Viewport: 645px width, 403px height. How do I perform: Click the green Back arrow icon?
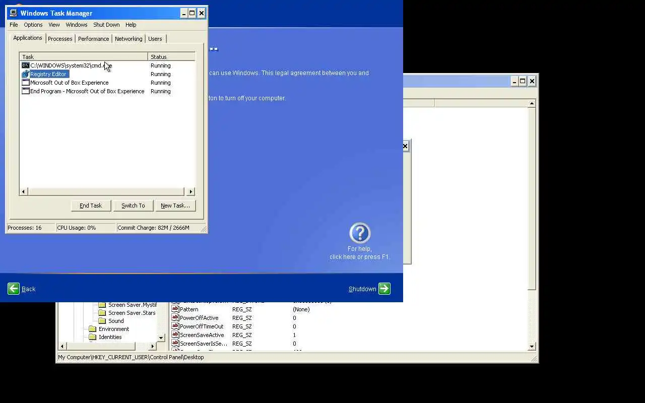click(14, 289)
